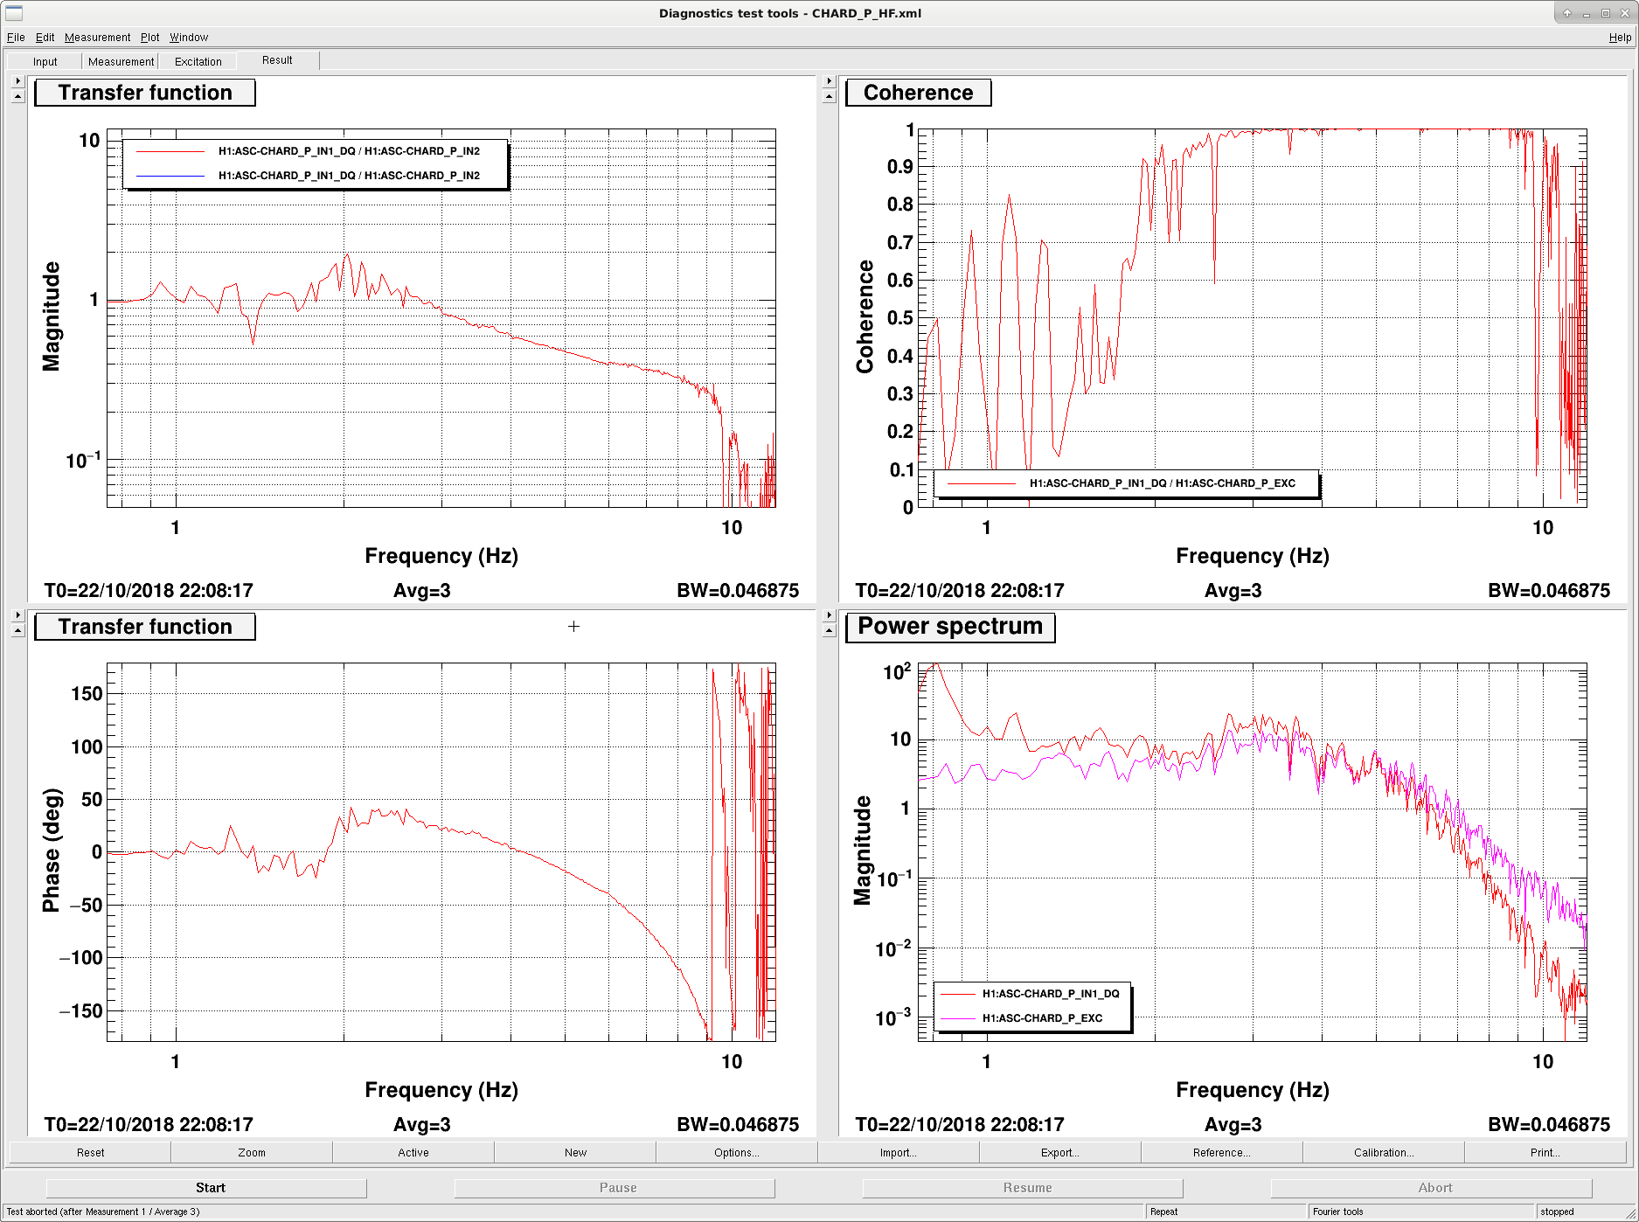Switch to the Input tab
This screenshot has width=1639, height=1222.
tap(45, 61)
